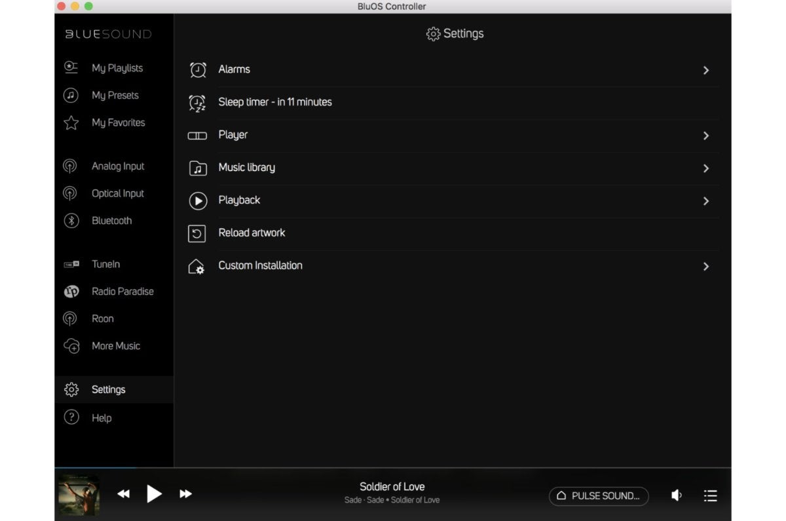
Task: Click the Custom Installation house-gear icon
Action: coord(196,266)
